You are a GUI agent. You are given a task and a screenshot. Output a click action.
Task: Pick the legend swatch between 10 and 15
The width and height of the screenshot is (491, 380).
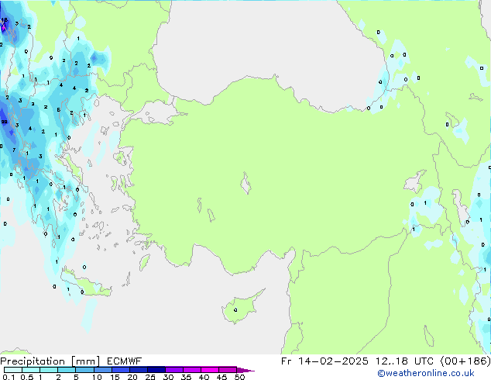pyautogui.click(x=102, y=370)
